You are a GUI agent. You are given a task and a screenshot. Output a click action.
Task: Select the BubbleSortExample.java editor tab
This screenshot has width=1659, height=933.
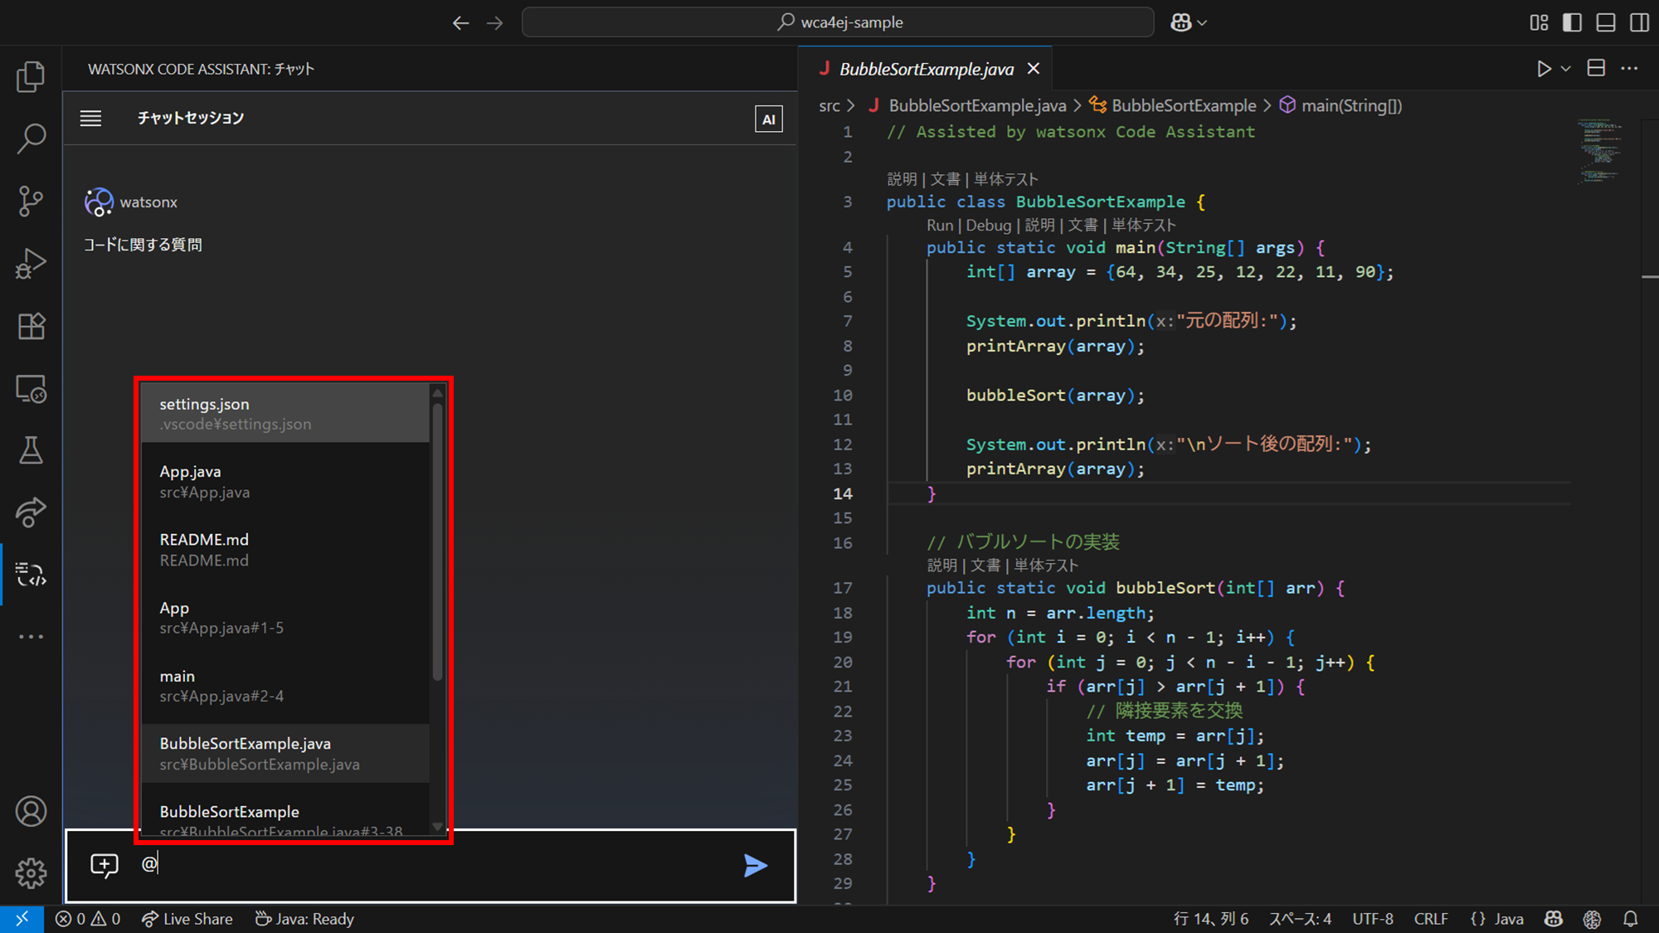[x=926, y=69]
